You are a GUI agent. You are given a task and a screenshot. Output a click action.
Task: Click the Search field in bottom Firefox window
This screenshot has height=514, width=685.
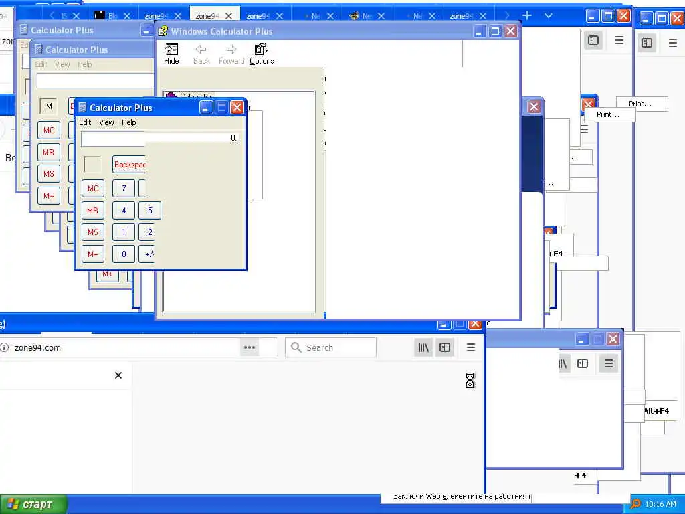[x=330, y=347]
